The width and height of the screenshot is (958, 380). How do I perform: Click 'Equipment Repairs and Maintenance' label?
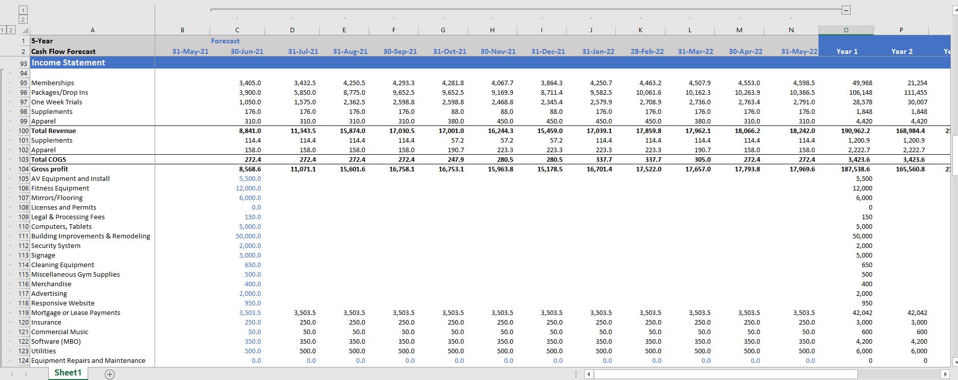pyautogui.click(x=88, y=361)
